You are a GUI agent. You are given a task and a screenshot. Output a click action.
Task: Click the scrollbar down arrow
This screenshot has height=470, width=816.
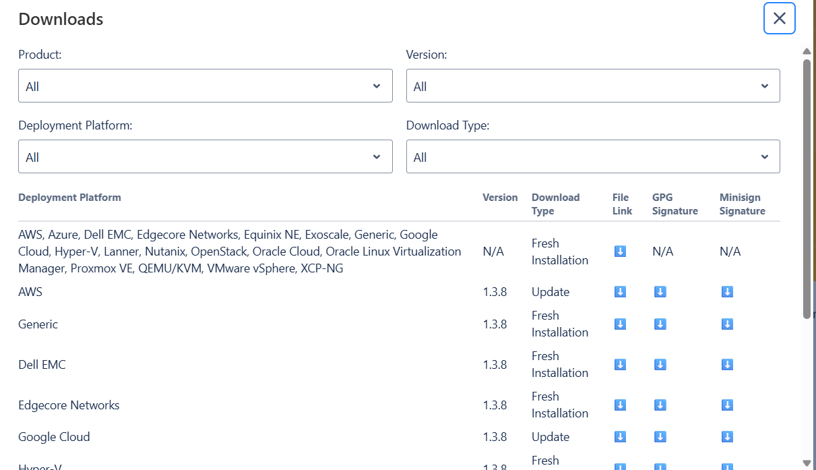click(x=806, y=462)
